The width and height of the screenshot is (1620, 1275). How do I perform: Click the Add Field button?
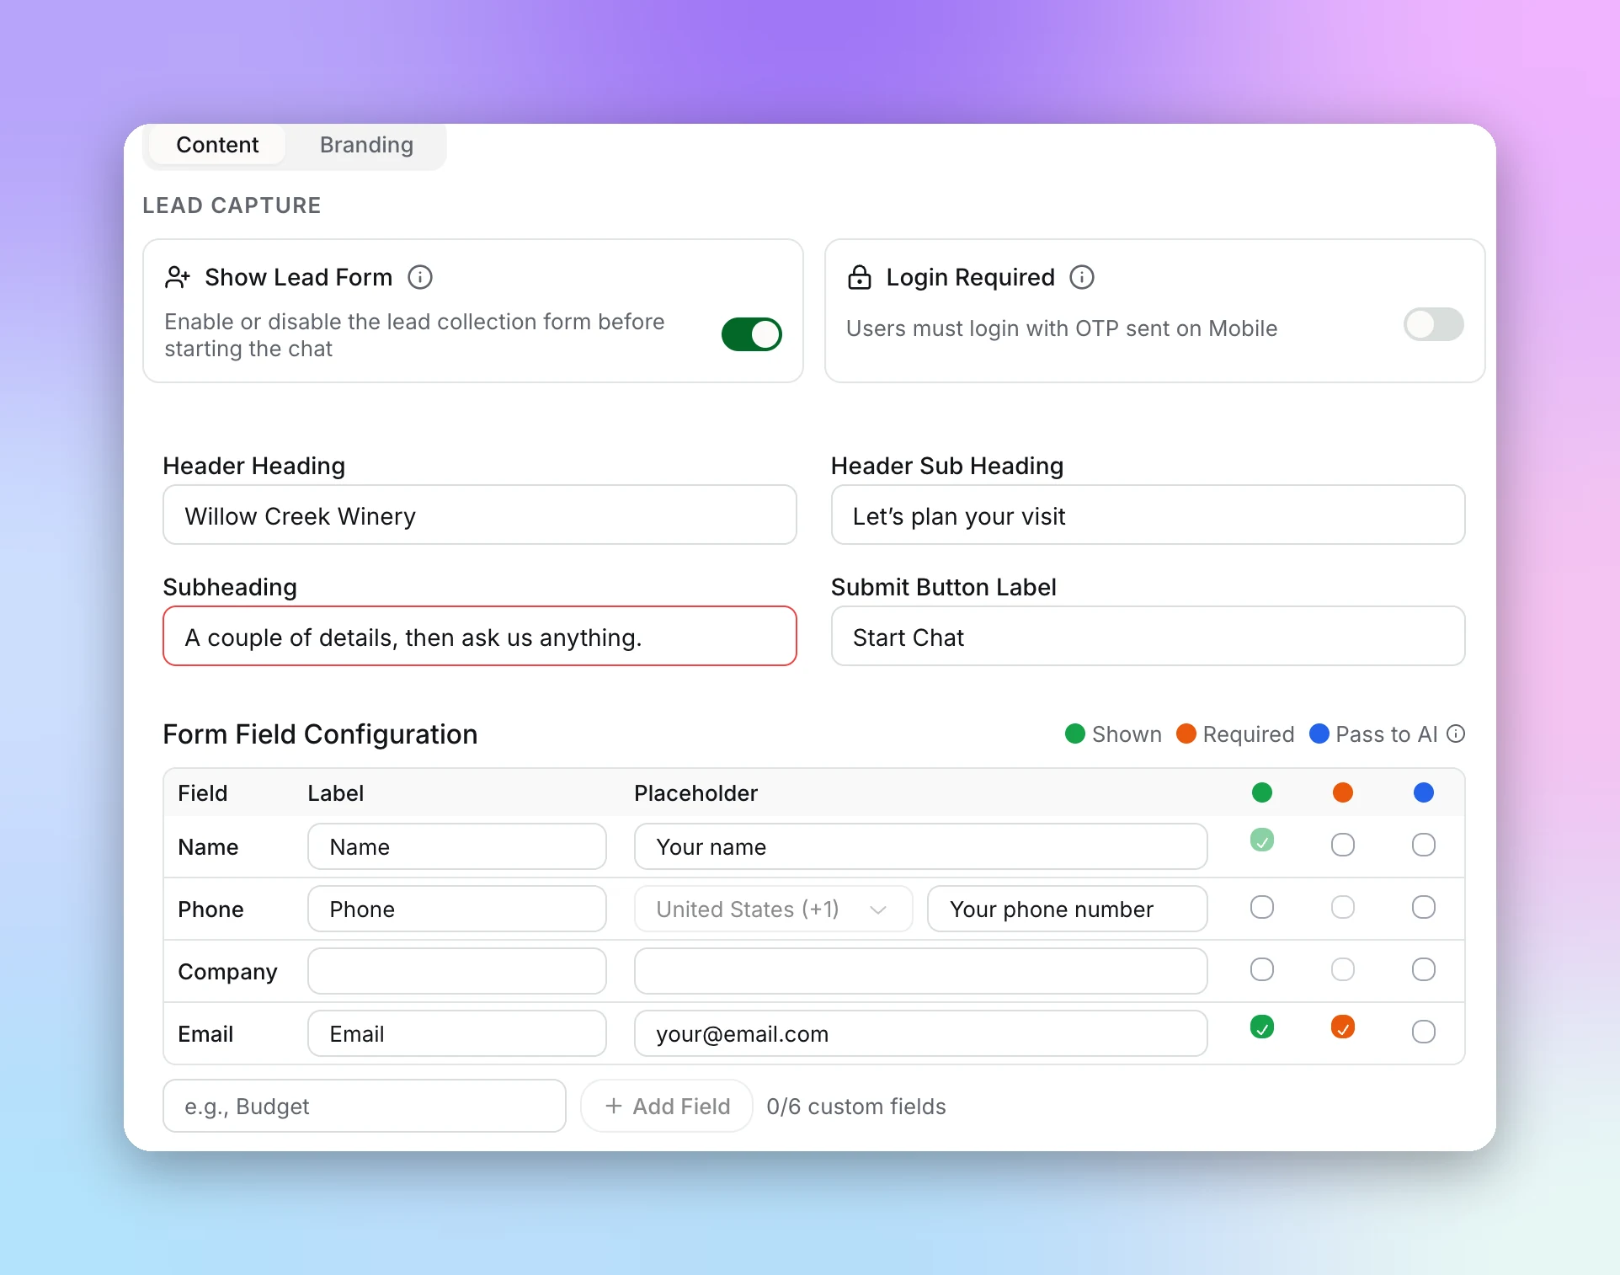click(667, 1106)
